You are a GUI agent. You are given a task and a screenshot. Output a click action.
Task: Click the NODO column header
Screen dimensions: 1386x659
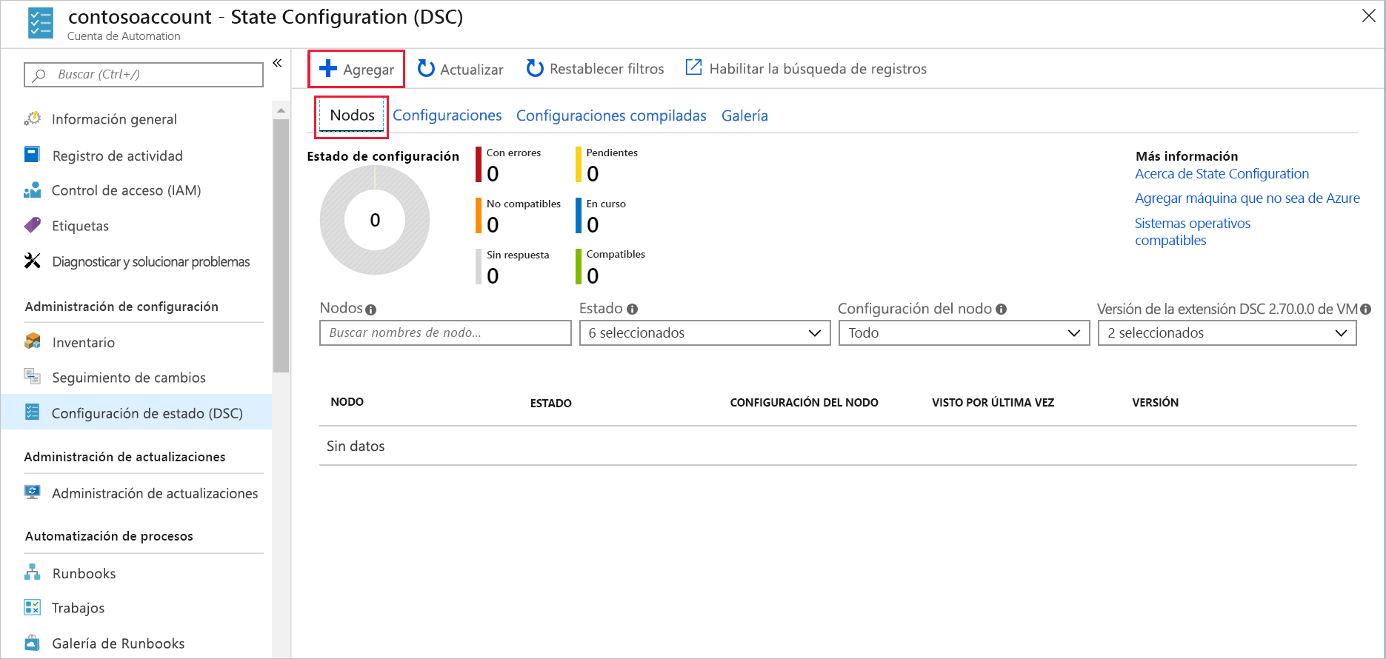point(347,402)
